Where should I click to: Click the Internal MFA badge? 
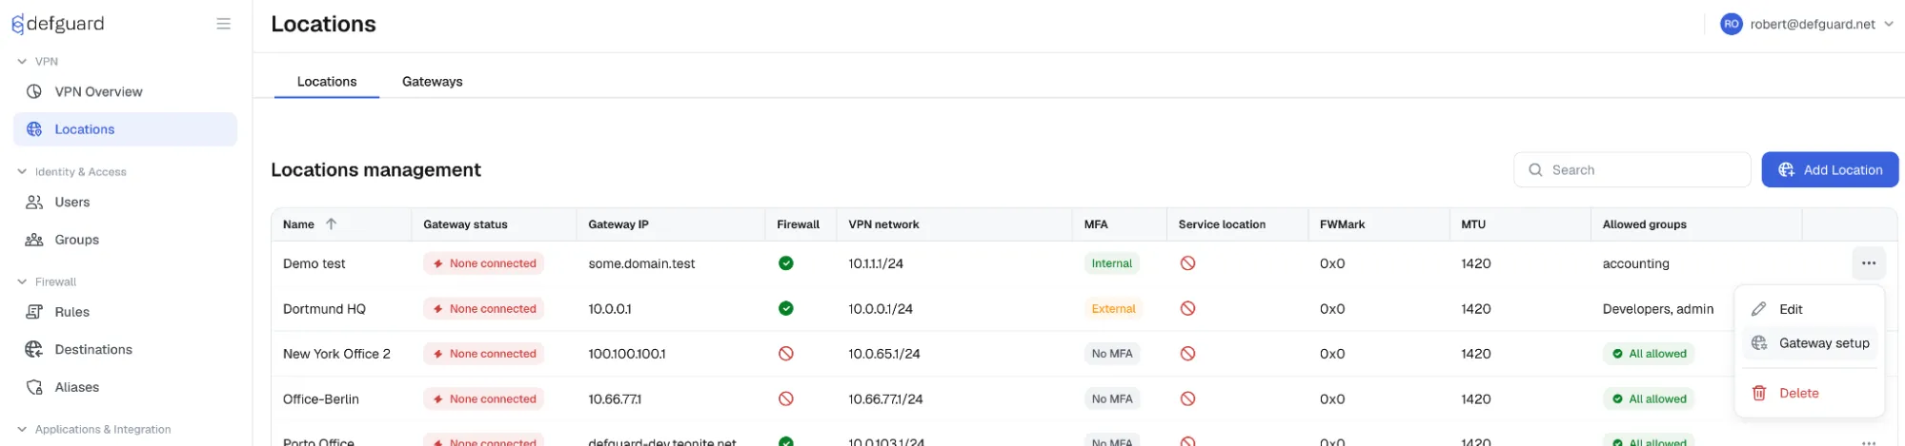coord(1111,263)
